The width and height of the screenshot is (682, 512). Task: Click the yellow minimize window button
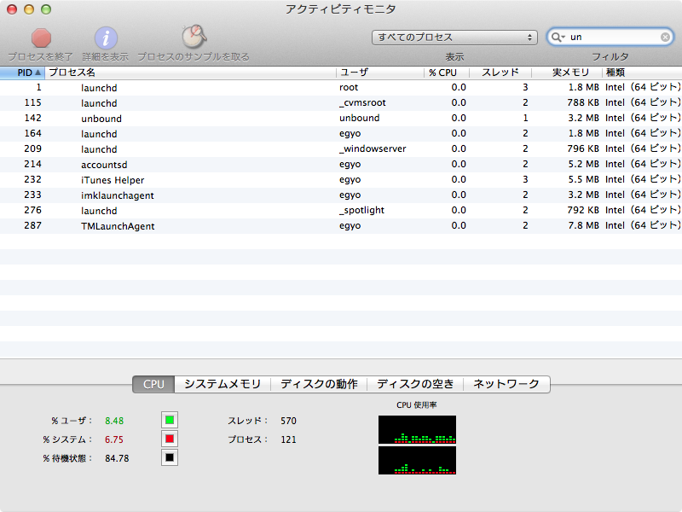(x=29, y=9)
